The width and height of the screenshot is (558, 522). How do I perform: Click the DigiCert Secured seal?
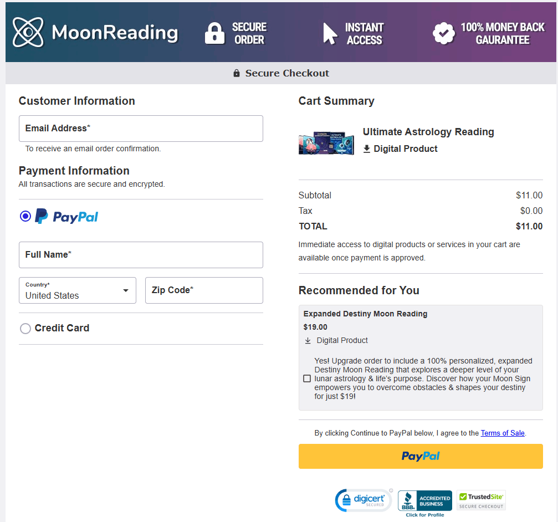pos(364,500)
